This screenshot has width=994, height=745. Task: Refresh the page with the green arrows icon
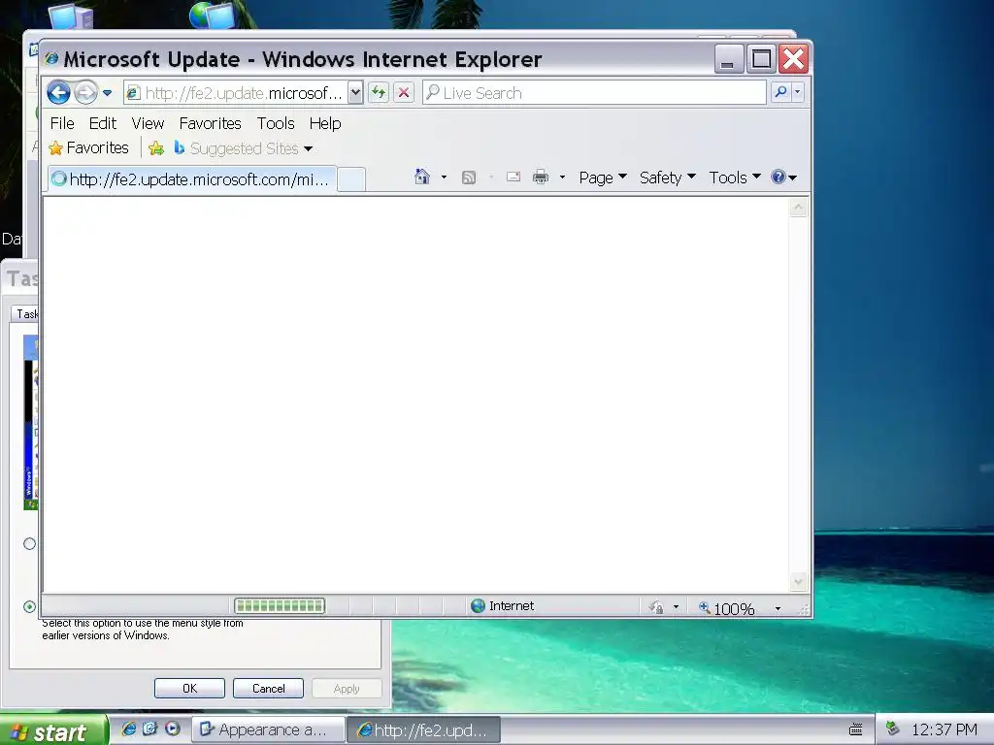(x=379, y=93)
